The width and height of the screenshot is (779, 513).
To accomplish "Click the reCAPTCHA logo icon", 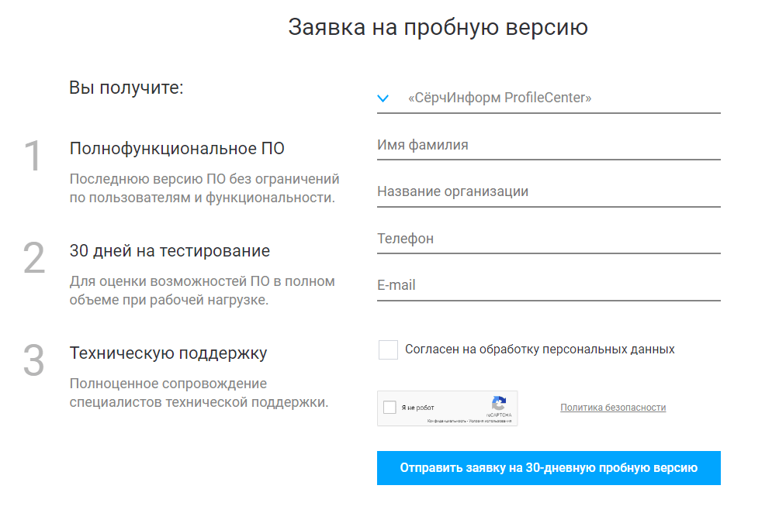I will (x=499, y=403).
